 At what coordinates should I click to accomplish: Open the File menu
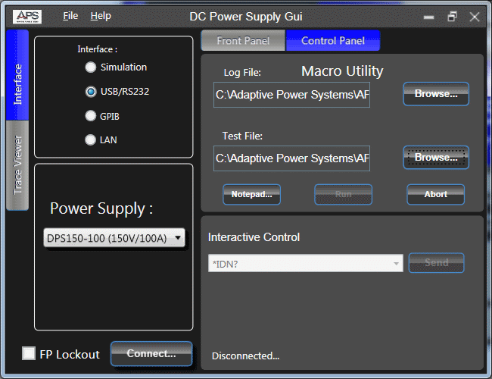click(x=70, y=16)
